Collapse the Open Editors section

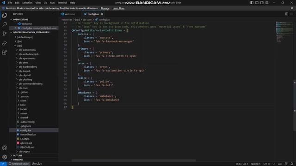pyautogui.click(x=20, y=19)
